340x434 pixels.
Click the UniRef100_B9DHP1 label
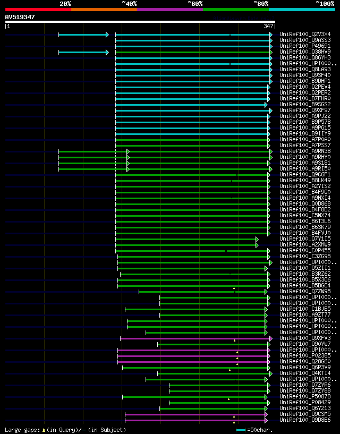coord(305,81)
